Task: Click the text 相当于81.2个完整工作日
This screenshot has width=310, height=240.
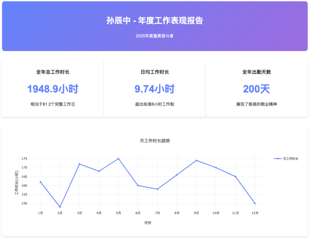Action: [53, 104]
